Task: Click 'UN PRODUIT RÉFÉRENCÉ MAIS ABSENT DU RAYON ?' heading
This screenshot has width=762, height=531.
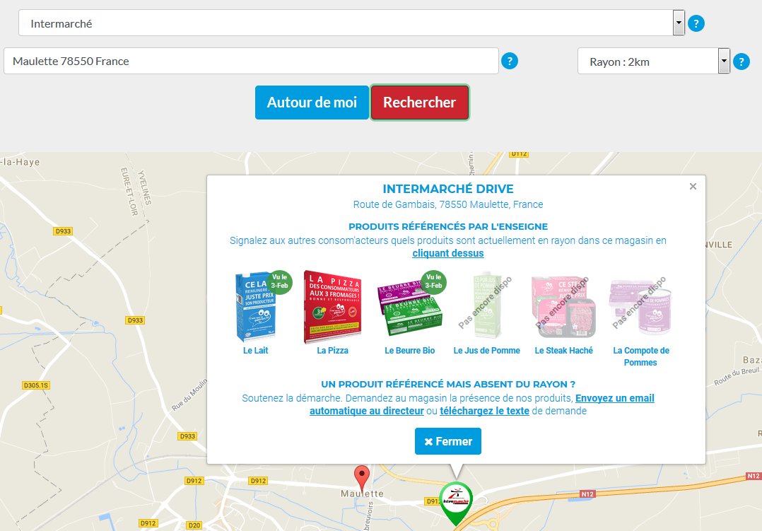Action: click(x=448, y=384)
